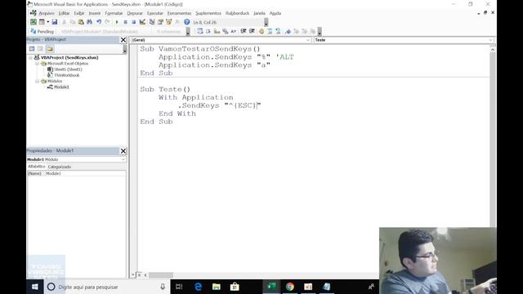523x294 pixels.
Task: Open the Exibir menu
Action: click(x=79, y=13)
